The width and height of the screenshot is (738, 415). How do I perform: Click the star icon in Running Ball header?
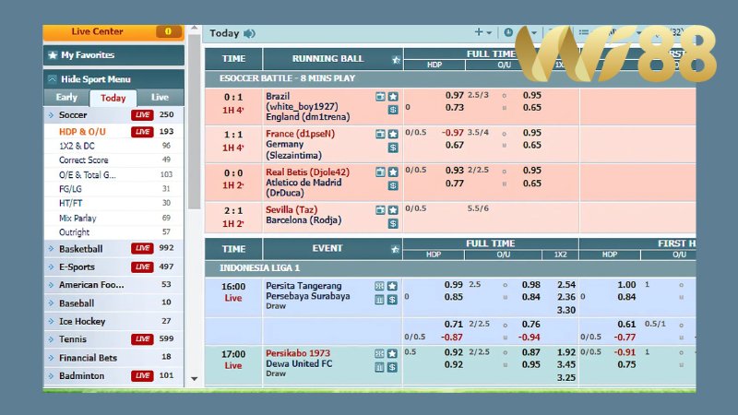tap(396, 60)
